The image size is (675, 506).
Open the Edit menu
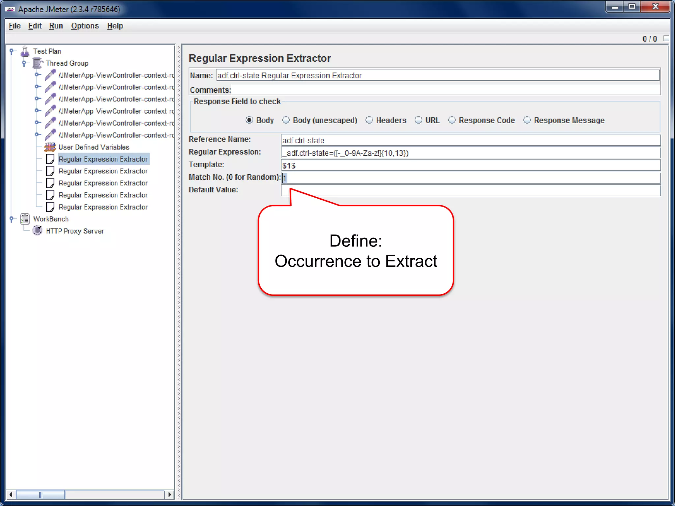coord(35,26)
